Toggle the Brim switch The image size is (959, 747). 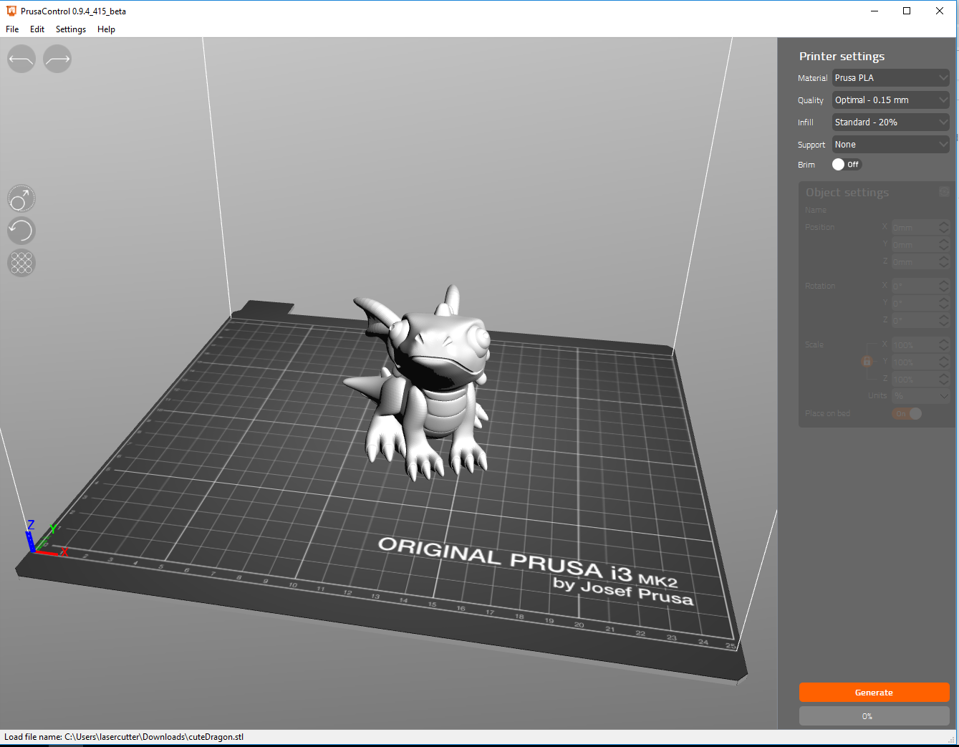pos(847,164)
